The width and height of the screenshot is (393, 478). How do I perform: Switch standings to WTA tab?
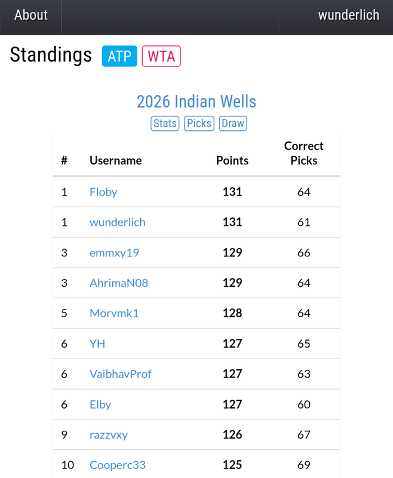tap(161, 56)
